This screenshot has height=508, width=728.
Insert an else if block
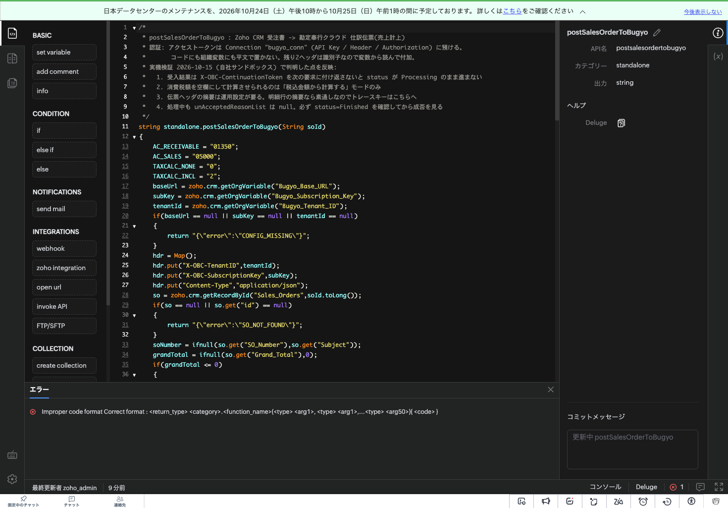[64, 150]
